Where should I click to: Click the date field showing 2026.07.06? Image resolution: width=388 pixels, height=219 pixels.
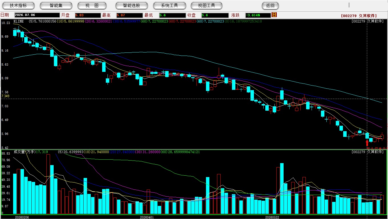coord(37,15)
